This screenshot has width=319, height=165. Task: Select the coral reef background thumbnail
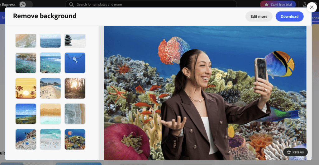tap(75, 139)
